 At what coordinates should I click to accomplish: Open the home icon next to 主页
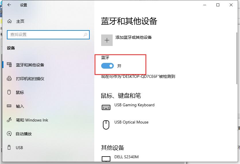pyautogui.click(x=9, y=21)
